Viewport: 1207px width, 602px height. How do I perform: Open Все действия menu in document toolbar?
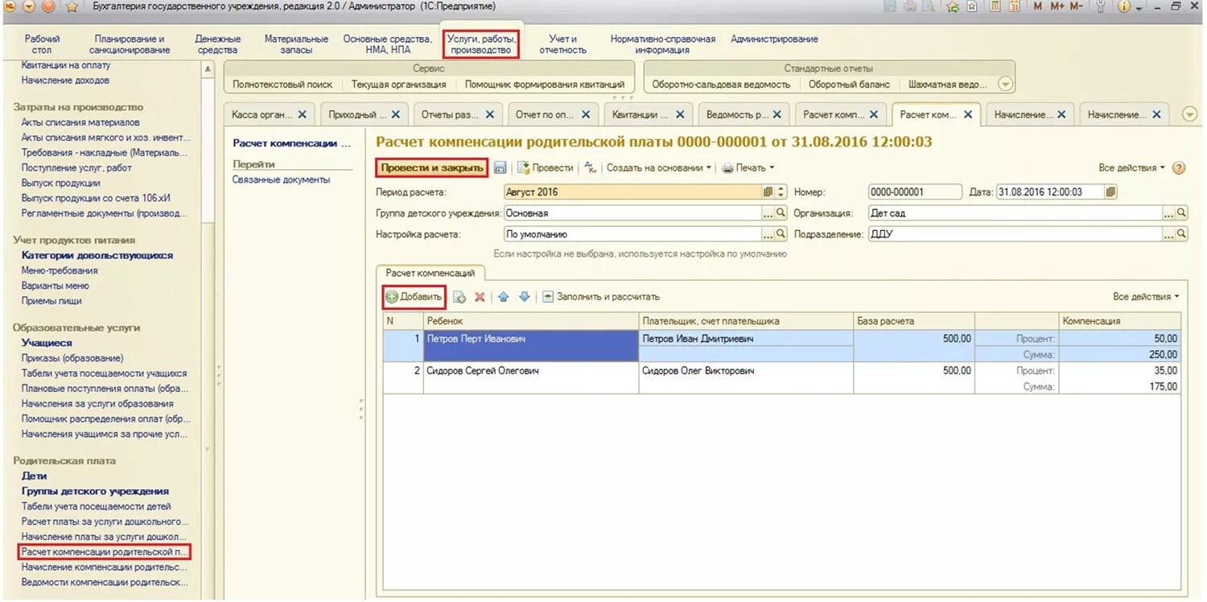point(1132,168)
